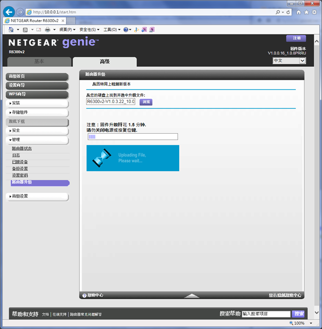The width and height of the screenshot is (322, 329).
Task: Open the 100% zoom level dropdown arrow
Action: click(x=311, y=323)
